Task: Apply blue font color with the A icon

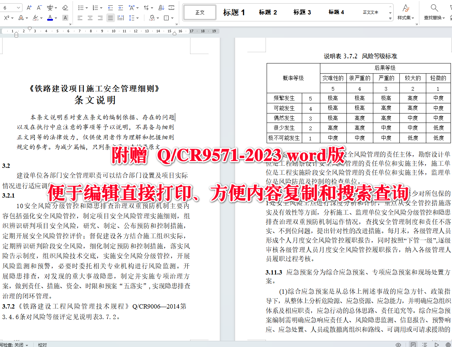Action: tap(50, 17)
